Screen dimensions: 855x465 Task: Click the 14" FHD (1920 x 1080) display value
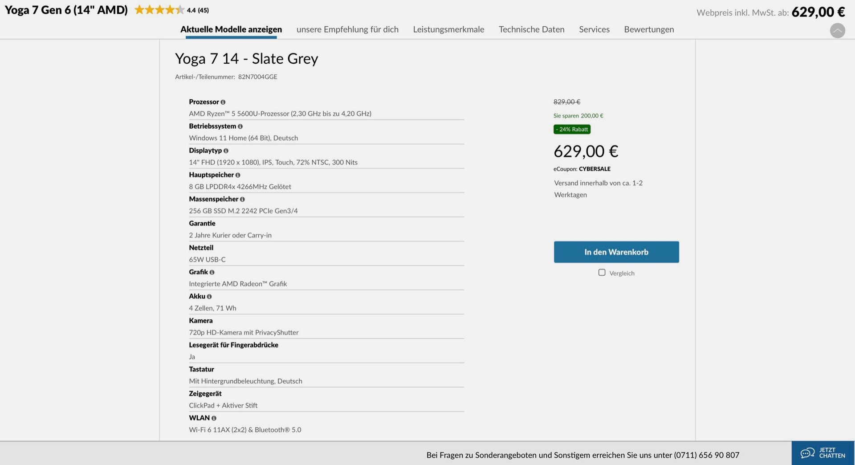tap(273, 162)
